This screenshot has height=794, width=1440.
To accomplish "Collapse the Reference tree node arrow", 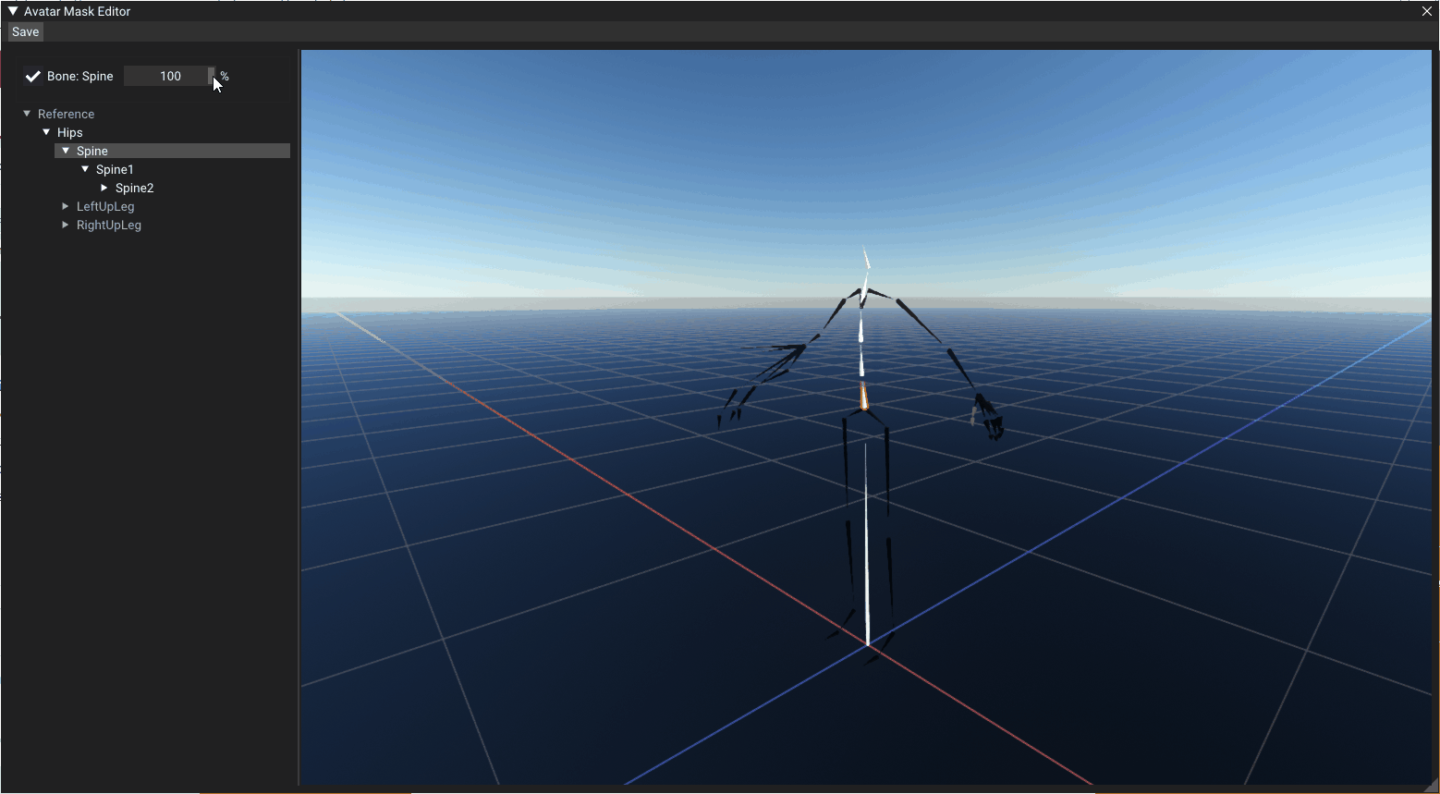I will click(x=27, y=114).
